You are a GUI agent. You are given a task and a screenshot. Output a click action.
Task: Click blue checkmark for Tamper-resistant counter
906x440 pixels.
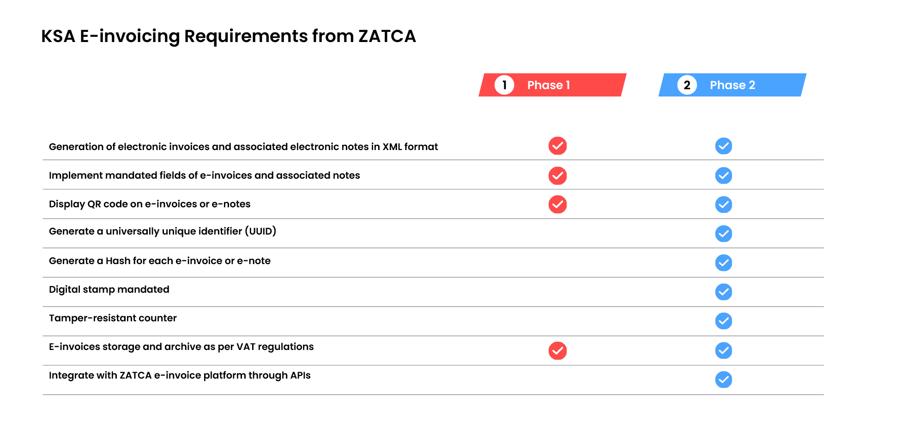click(x=723, y=321)
